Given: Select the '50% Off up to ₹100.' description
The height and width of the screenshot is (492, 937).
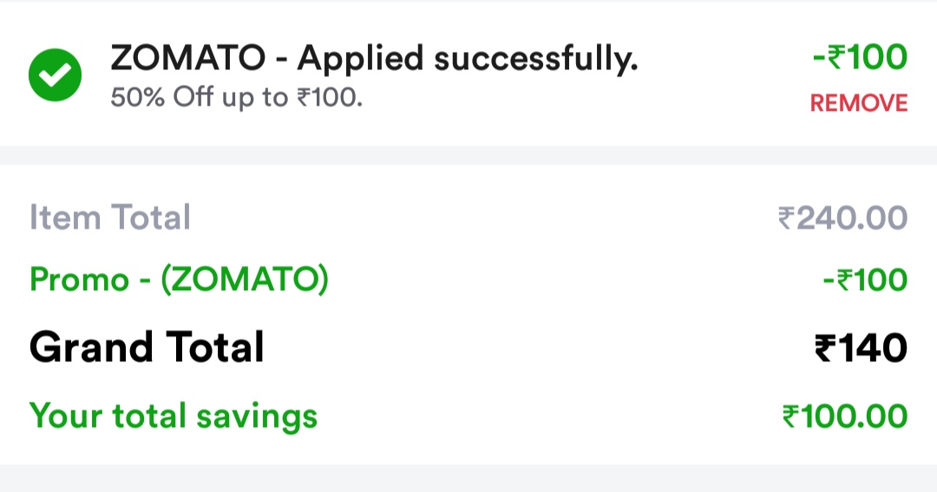Looking at the screenshot, I should tap(236, 97).
